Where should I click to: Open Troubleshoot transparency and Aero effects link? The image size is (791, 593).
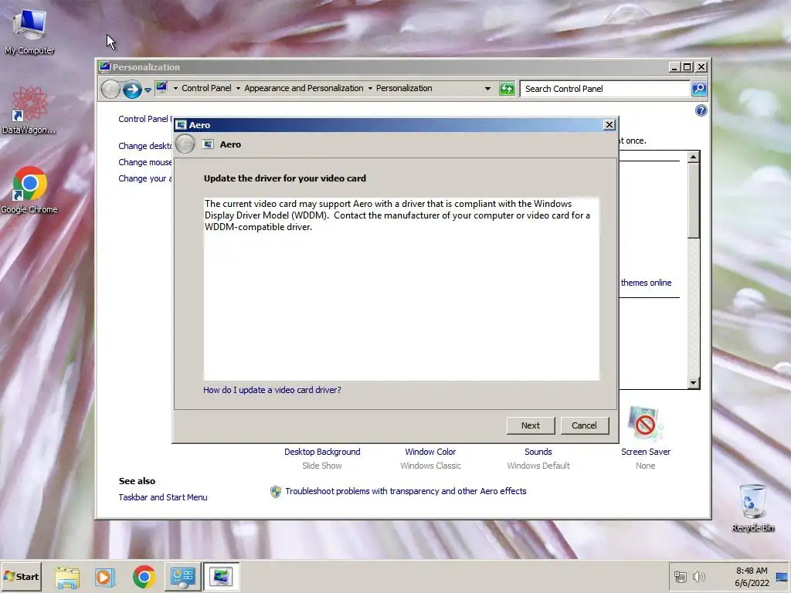406,491
